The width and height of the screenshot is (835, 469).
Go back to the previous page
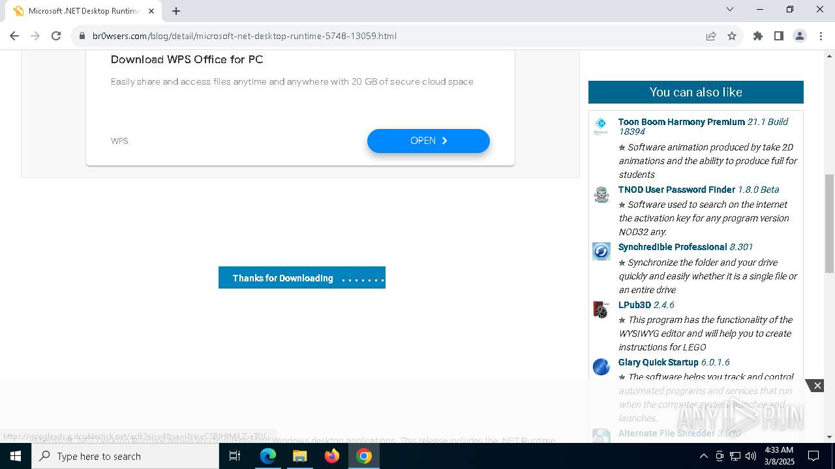pos(14,36)
